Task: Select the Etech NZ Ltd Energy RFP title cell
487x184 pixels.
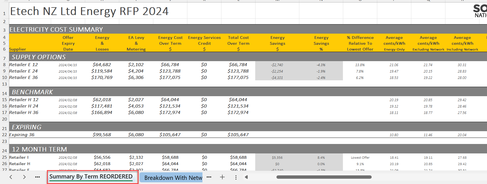Action: [x=89, y=11]
